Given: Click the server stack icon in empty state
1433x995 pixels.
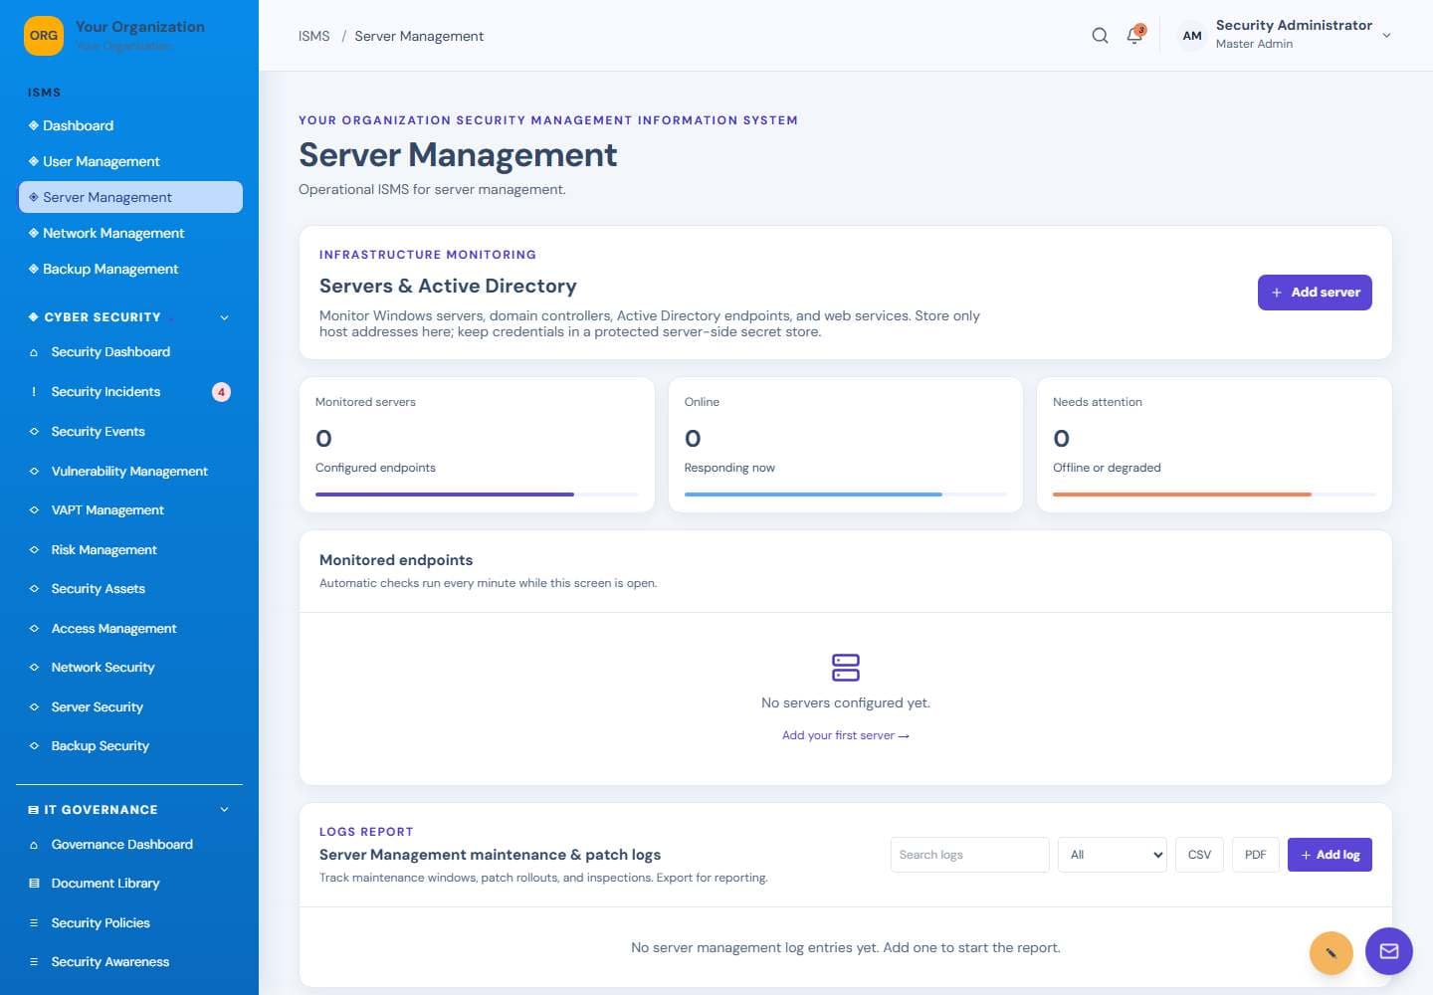Looking at the screenshot, I should point(846,667).
